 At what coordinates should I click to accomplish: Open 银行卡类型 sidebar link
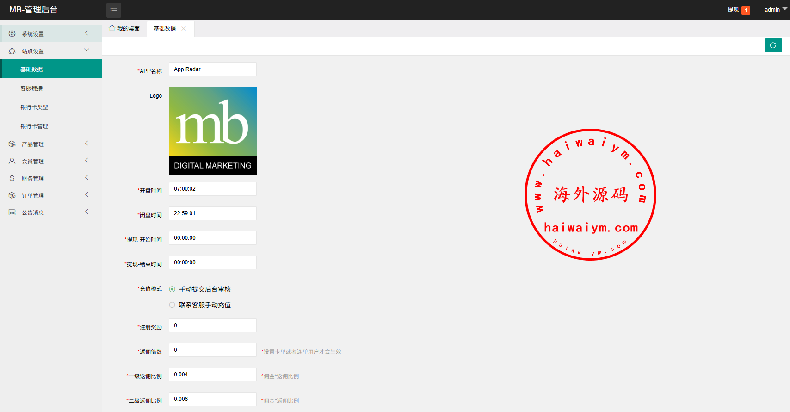click(34, 107)
